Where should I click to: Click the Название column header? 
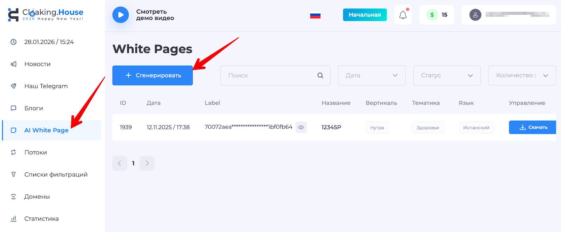tap(336, 103)
